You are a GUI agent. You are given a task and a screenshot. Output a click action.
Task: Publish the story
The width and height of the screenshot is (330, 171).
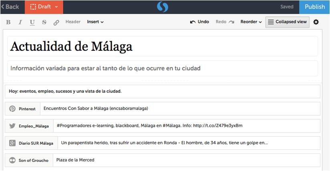click(315, 7)
